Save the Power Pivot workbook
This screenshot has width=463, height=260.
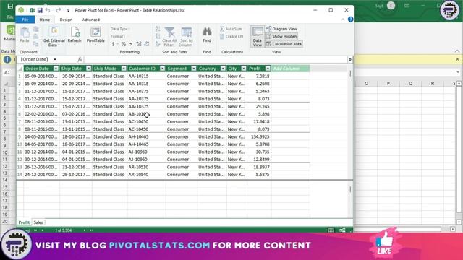pyautogui.click(x=40, y=10)
